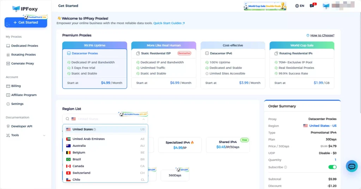Image resolution: width=361 pixels, height=189 pixels.
Task: Toggle the Subscribe switch
Action: (x=332, y=167)
